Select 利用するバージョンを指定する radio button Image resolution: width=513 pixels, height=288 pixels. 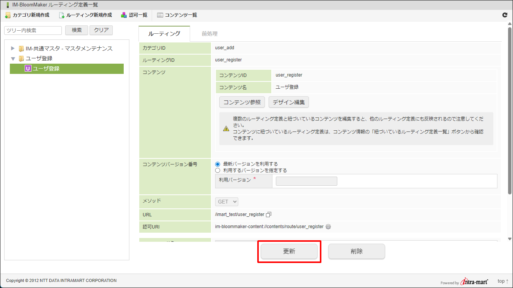(218, 171)
